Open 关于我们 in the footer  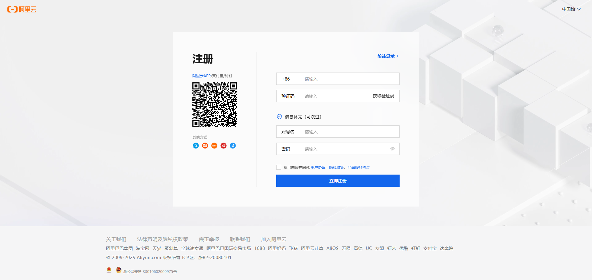(116, 239)
